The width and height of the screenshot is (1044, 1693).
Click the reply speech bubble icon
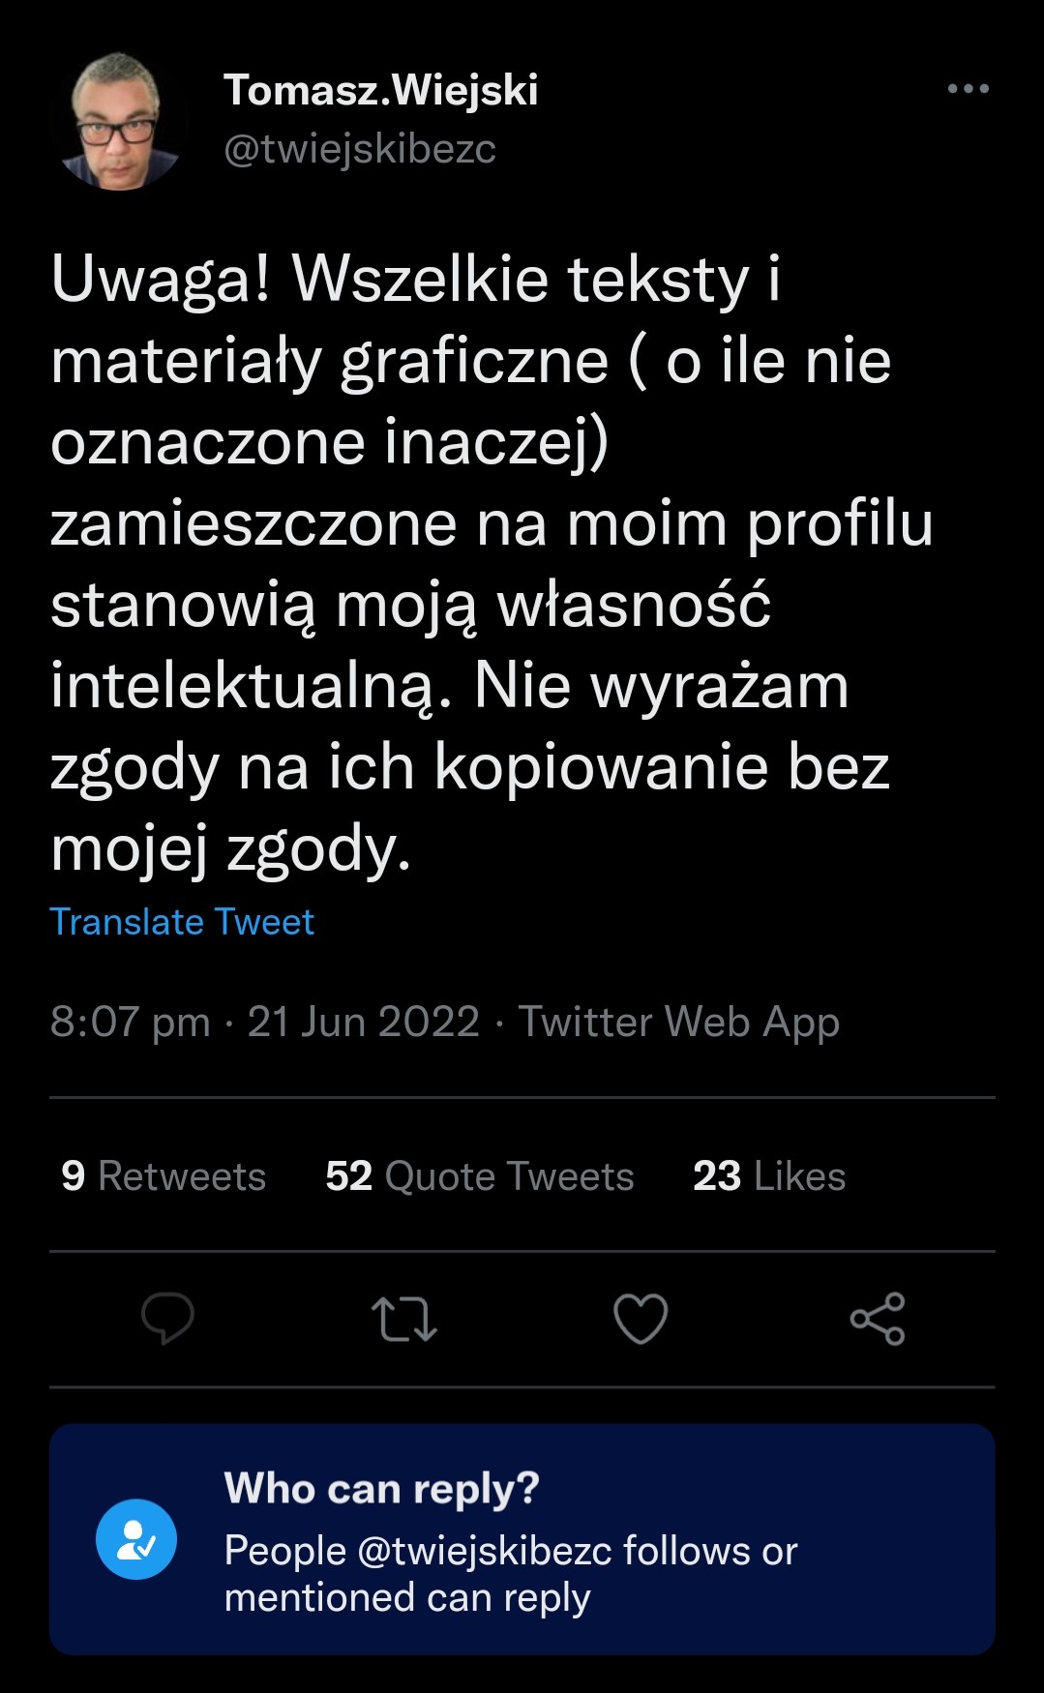167,1318
